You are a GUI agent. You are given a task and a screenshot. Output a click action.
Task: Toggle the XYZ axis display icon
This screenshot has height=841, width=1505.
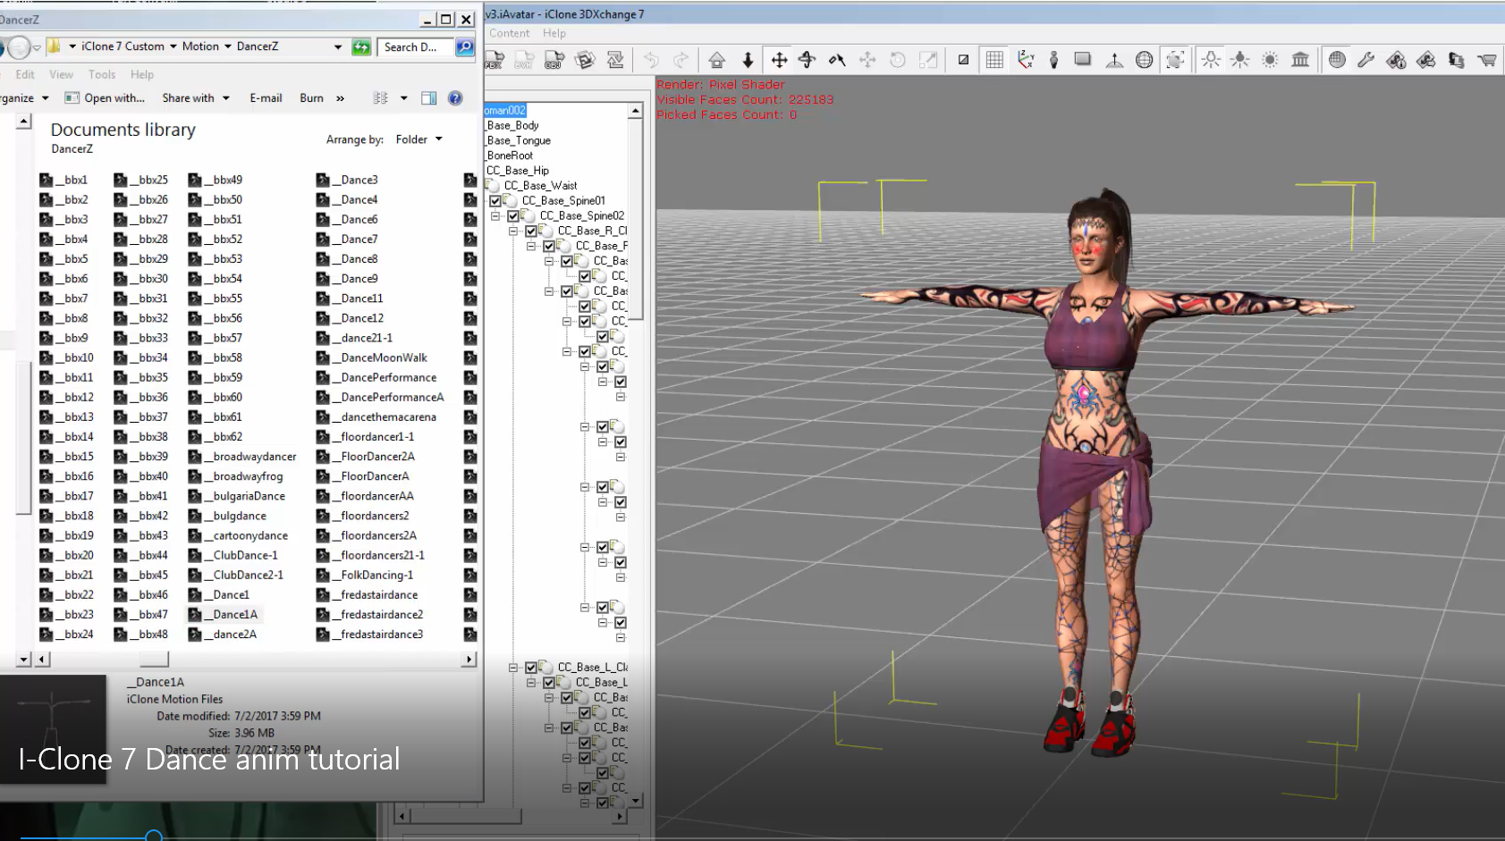(1026, 60)
